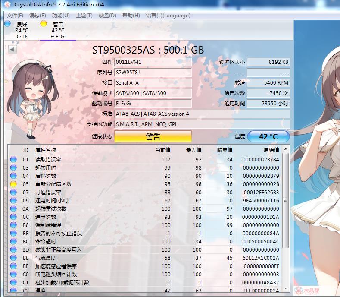Click the transfer mode field SATA/300 | SATA/300

click(153, 93)
